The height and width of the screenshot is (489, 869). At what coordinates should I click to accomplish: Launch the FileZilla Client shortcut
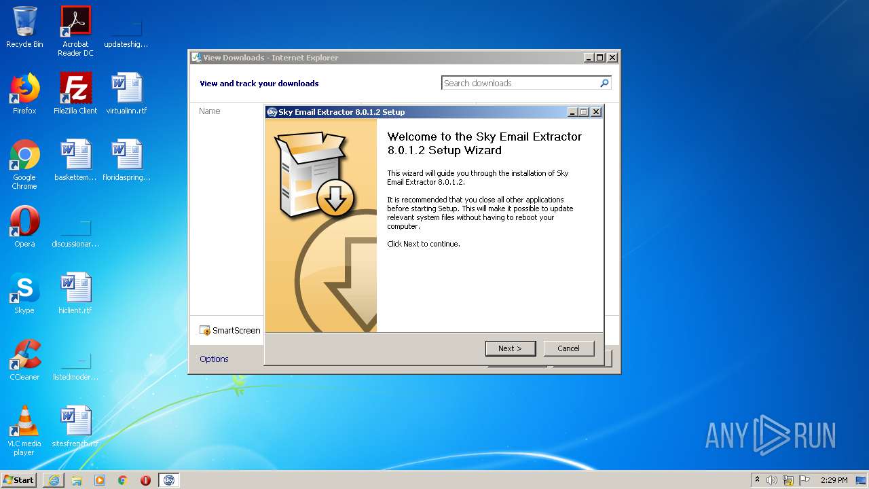tap(75, 94)
